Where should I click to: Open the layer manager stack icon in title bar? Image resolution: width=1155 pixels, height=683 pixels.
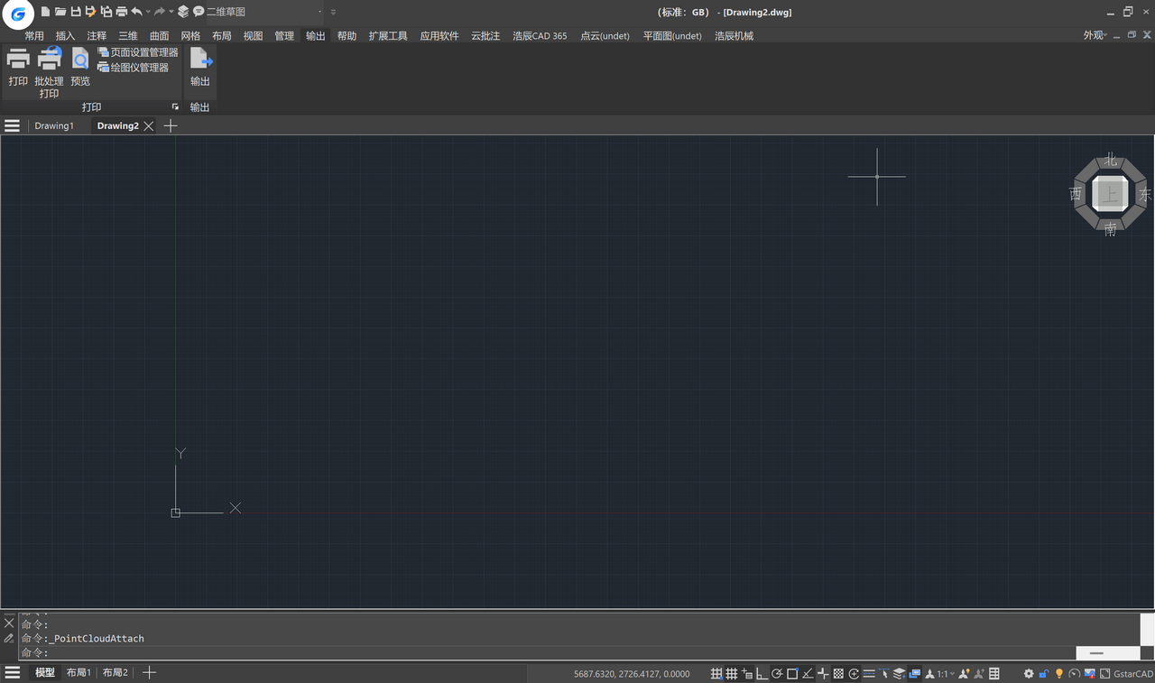click(183, 12)
